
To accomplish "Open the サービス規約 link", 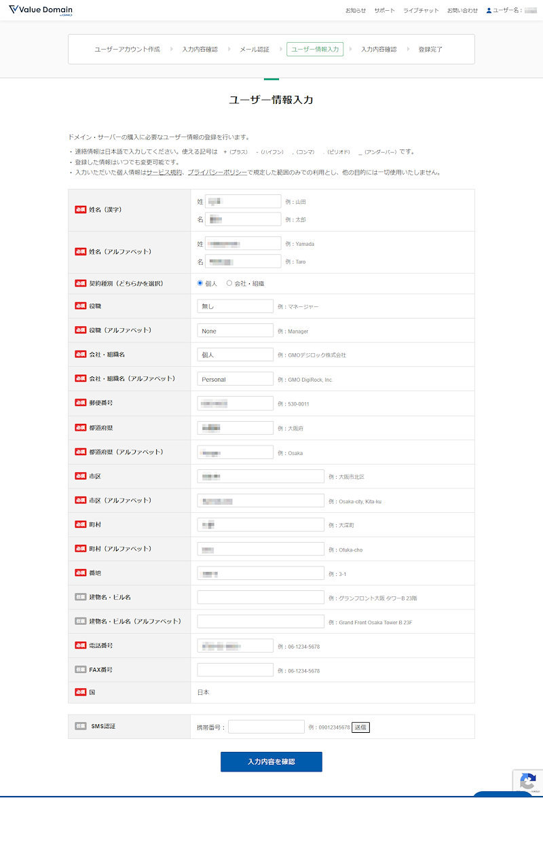I will pos(164,173).
